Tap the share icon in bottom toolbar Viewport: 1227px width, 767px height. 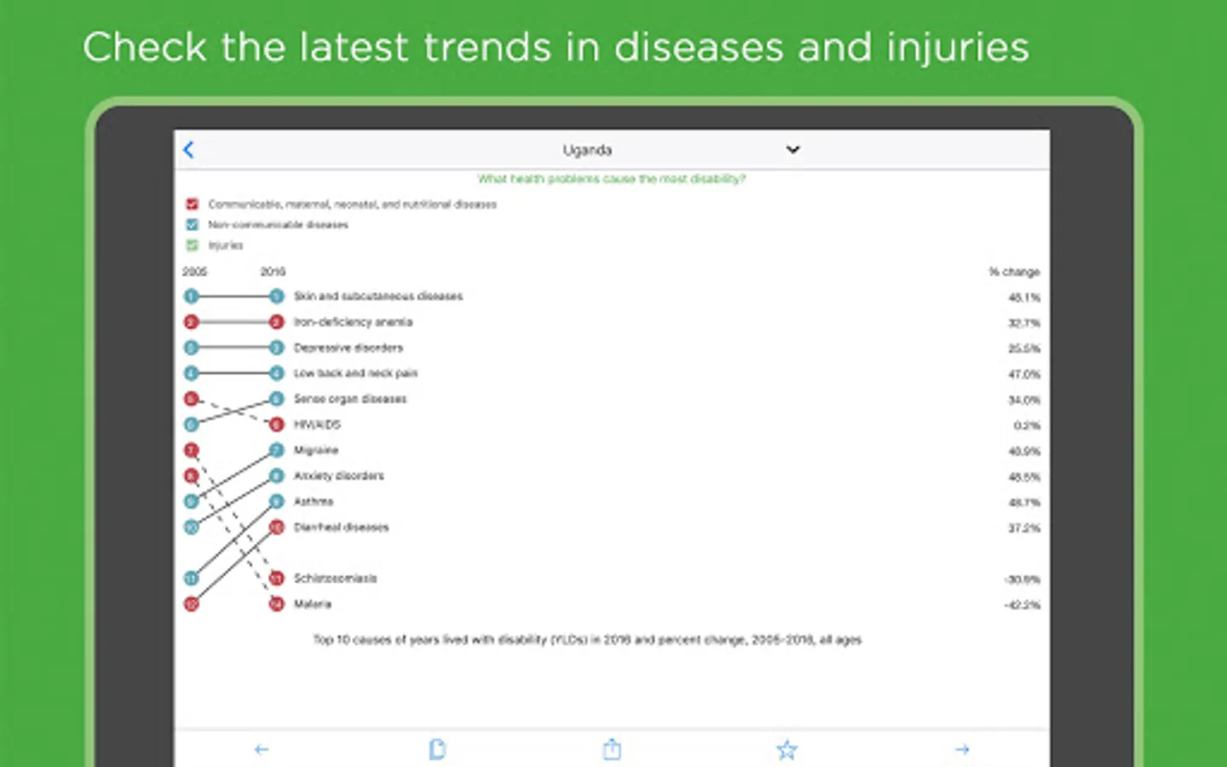(612, 749)
